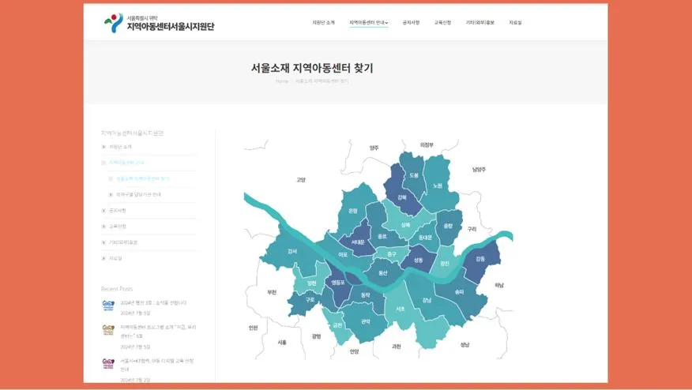Select 광진 district on the map
This screenshot has height=390, width=692.
point(445,264)
